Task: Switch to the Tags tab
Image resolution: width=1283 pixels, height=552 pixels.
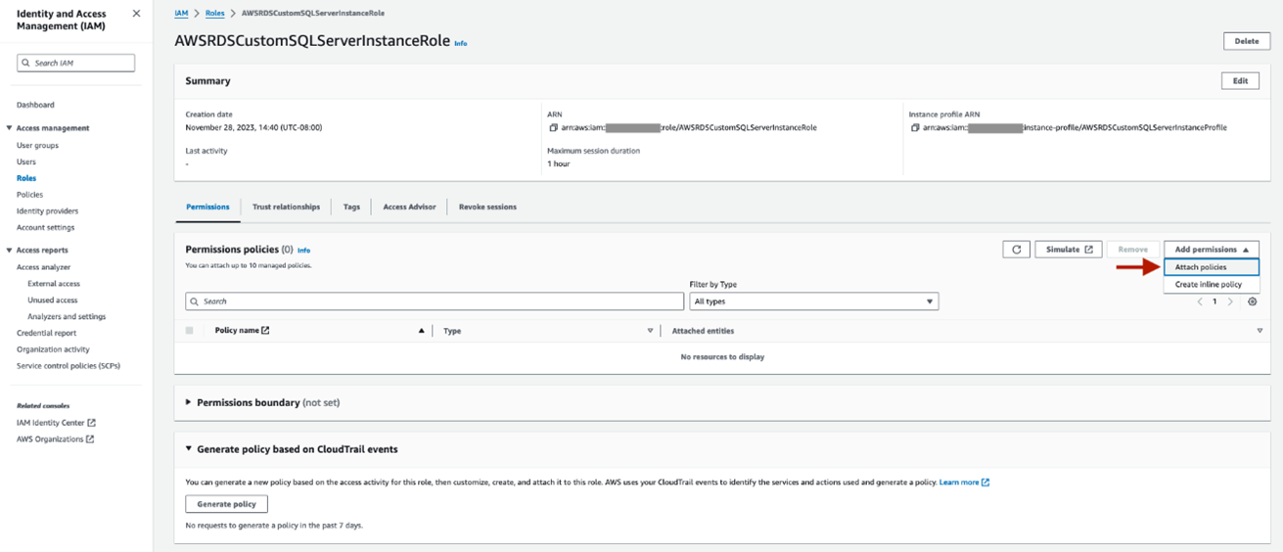Action: [351, 207]
